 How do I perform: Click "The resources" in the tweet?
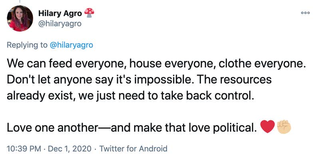[233, 79]
